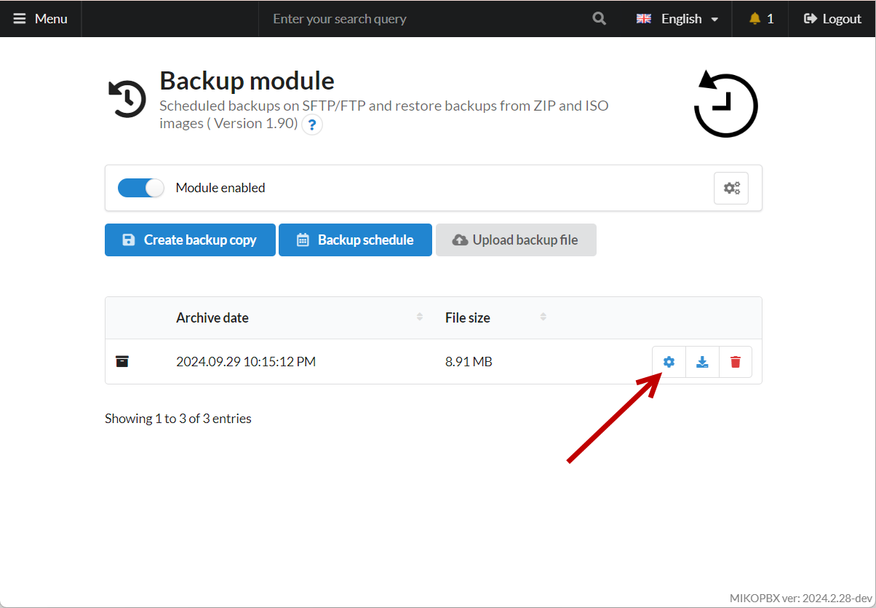Click the large backup clock logo

(725, 105)
